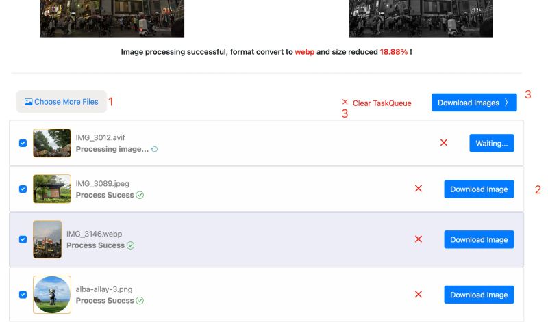Remove IMG_3012.avif with red X
The image size is (548, 322).
pos(444,143)
